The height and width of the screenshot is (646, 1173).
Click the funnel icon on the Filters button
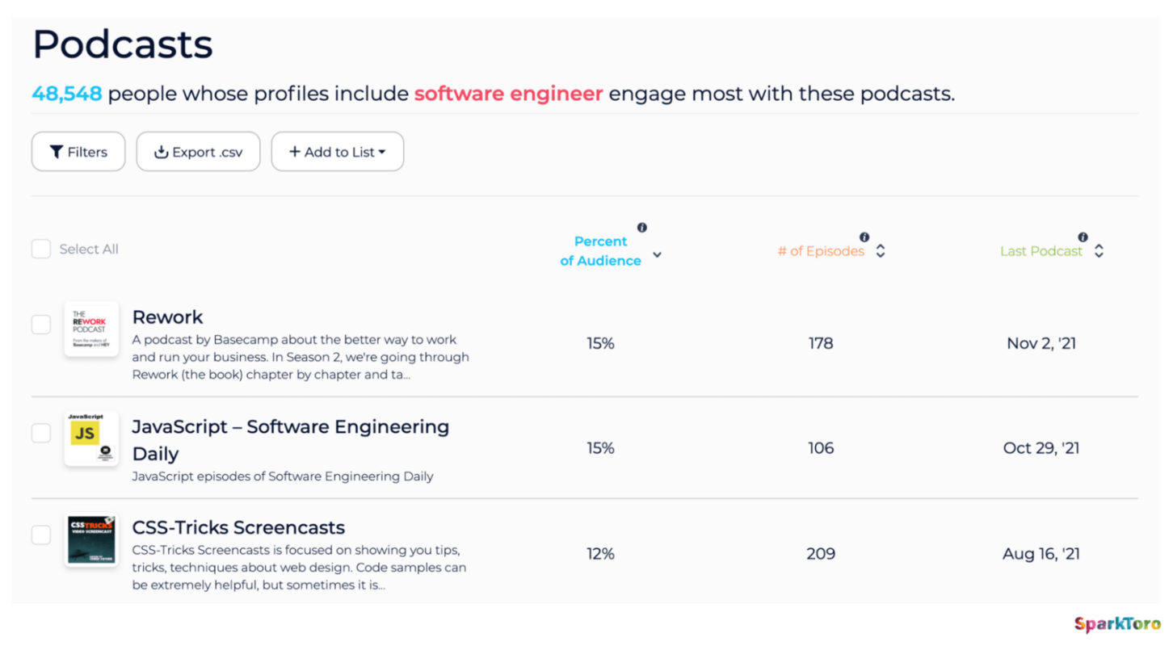(57, 151)
